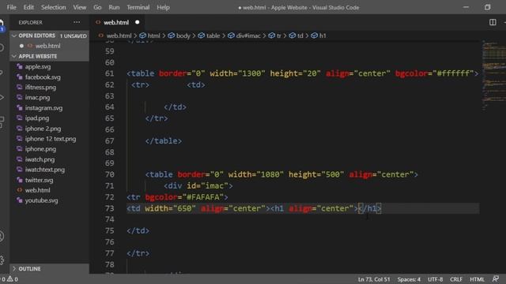Change HTML language mode
506x284 pixels.
pyautogui.click(x=477, y=279)
